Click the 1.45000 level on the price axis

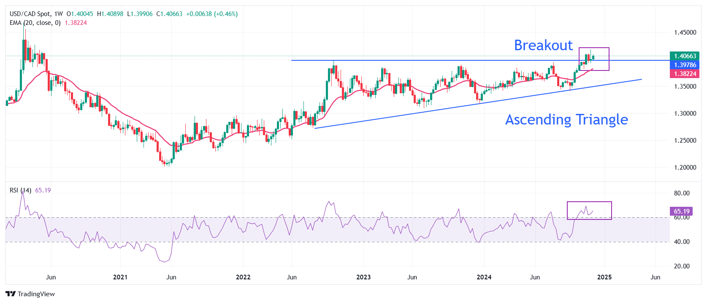click(685, 32)
